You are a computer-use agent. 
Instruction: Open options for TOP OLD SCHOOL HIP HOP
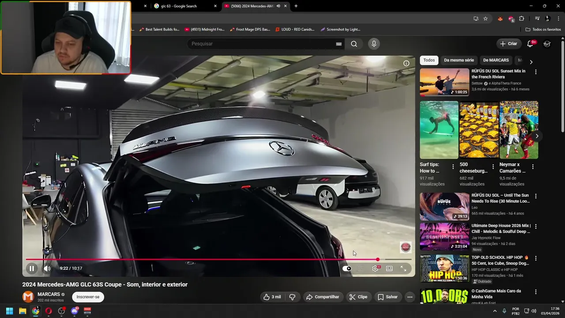(x=536, y=258)
